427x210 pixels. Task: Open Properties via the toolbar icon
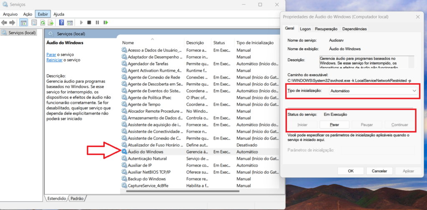coord(34,23)
